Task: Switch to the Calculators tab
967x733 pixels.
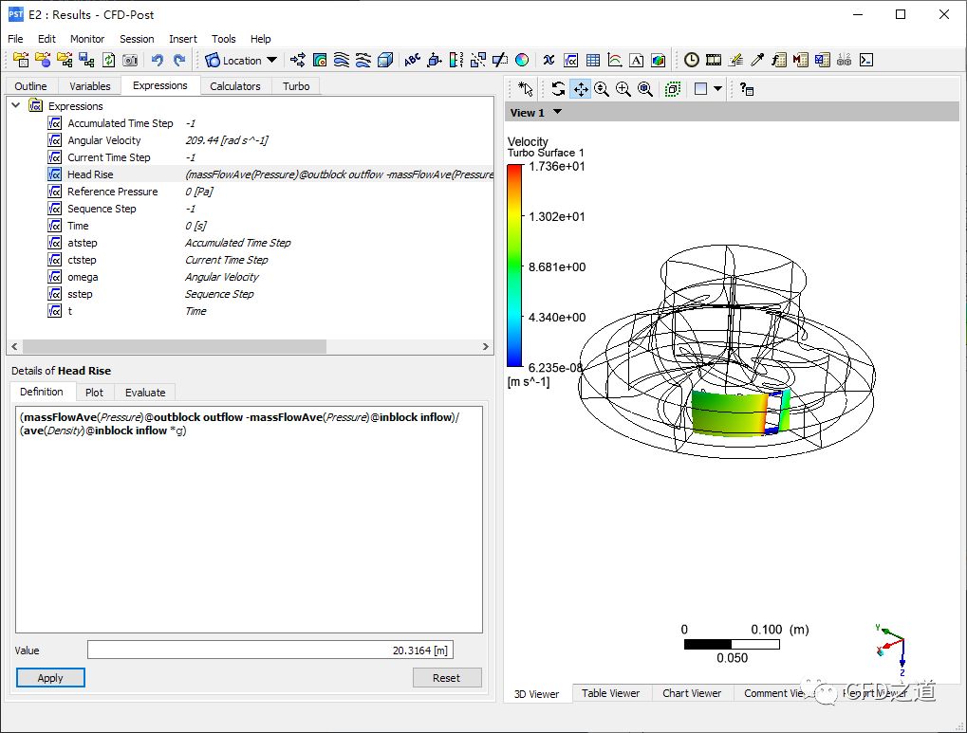Action: [x=234, y=86]
